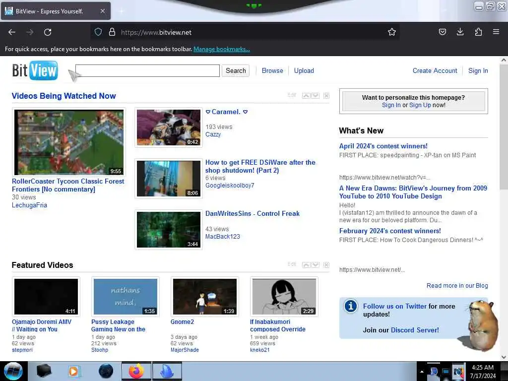This screenshot has width=508, height=381.
Task: Click Sign In in the personalize box
Action: coord(391,105)
